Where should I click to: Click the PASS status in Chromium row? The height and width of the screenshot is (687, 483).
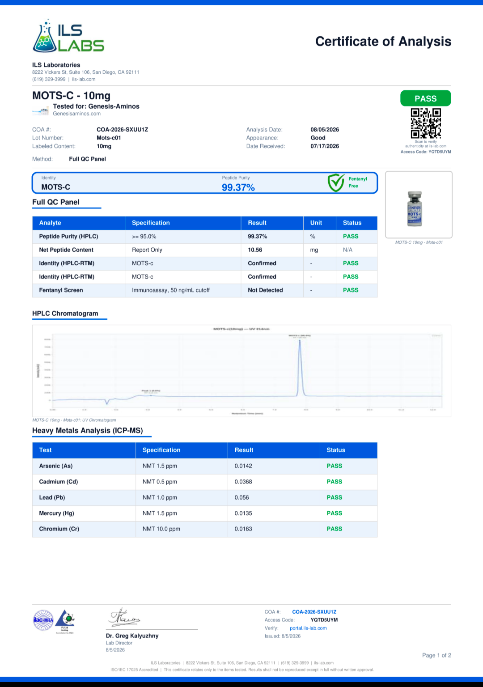coord(335,529)
